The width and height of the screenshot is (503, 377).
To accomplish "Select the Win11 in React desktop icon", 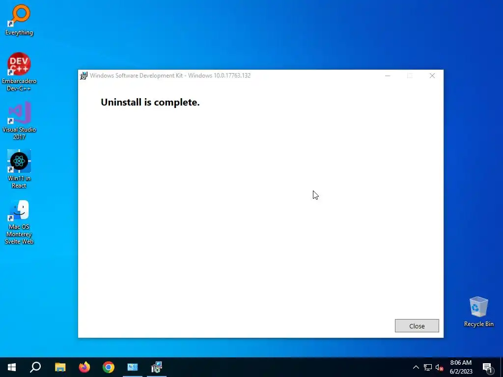I will [x=19, y=169].
